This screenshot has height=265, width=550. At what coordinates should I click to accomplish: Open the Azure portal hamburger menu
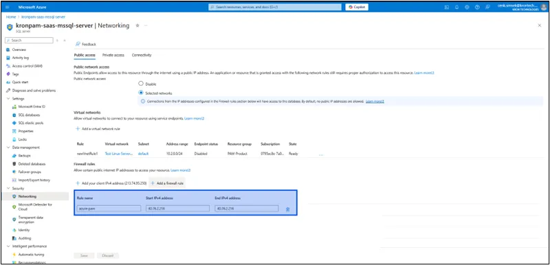click(8, 7)
